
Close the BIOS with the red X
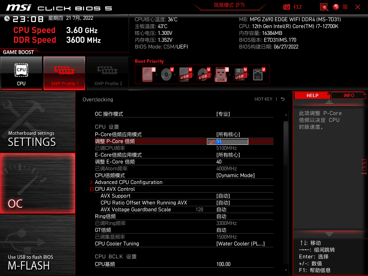358,7
